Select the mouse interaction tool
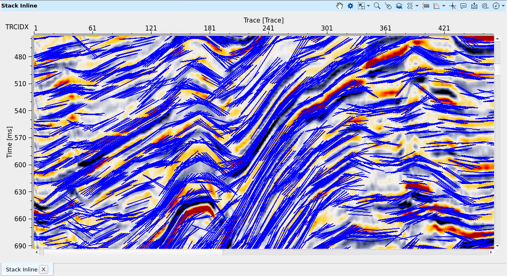Viewport: 507px width, 276px height. tap(388, 6)
